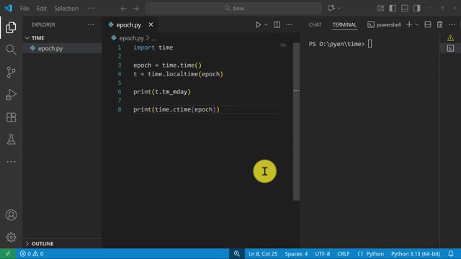Open Explorer Views and More Actions ellipsis
The width and height of the screenshot is (461, 259).
click(x=91, y=24)
